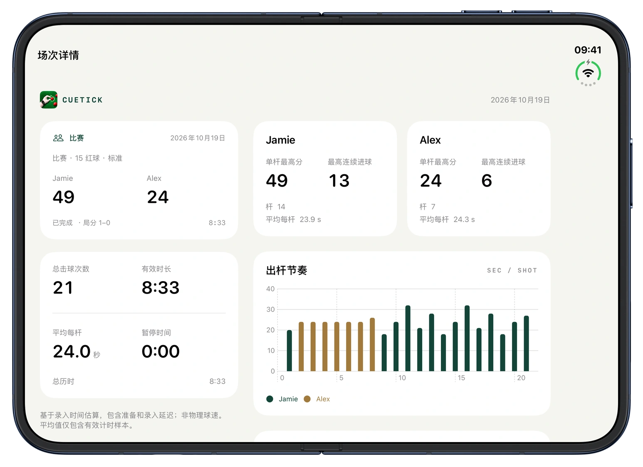The height and width of the screenshot is (467, 643).
Task: Tap the '已完成 · 局分 1–0' status
Action: coord(82,223)
